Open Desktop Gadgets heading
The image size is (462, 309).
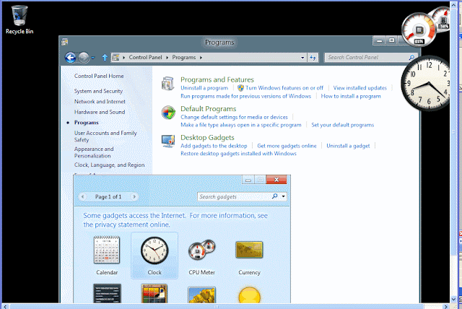(207, 138)
